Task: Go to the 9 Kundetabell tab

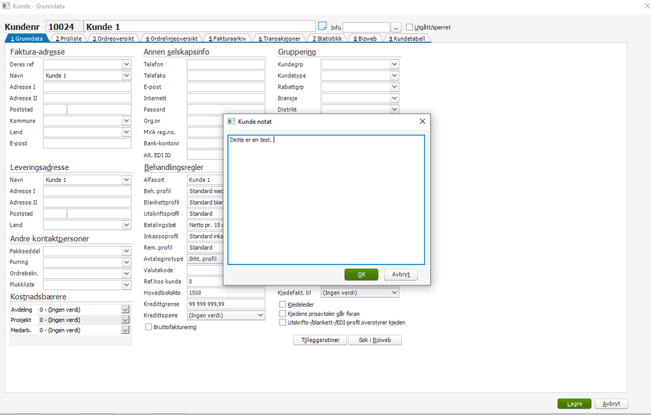Action: (407, 38)
